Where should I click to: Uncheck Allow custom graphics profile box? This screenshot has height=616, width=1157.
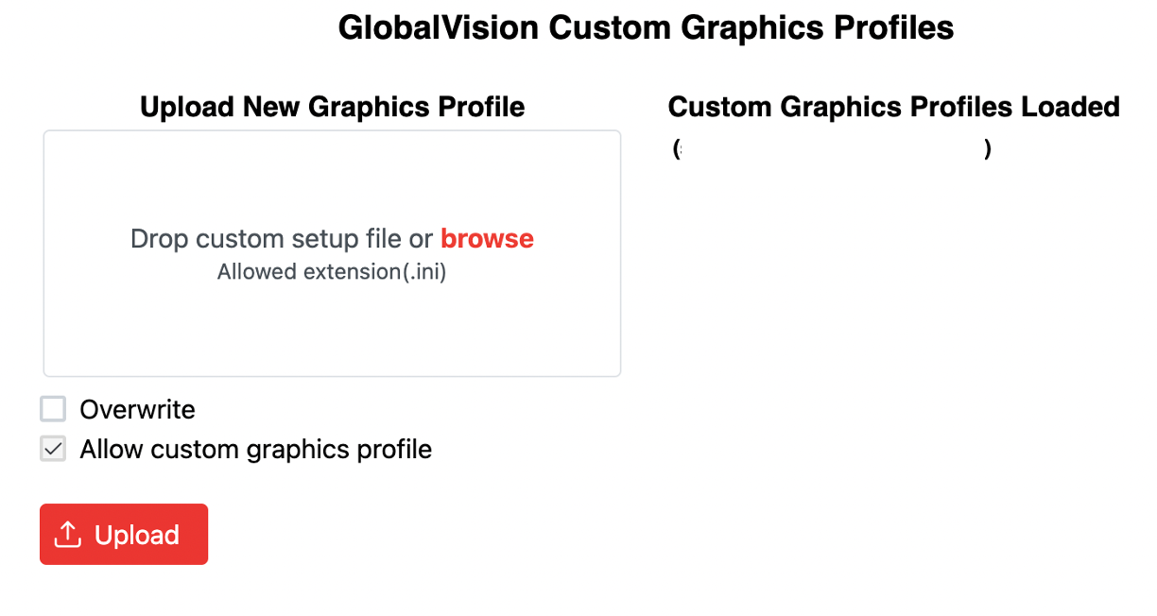53,449
